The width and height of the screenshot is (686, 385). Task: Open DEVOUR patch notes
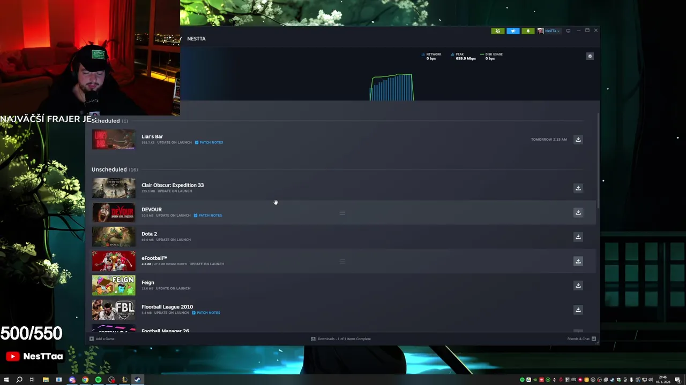pos(208,215)
